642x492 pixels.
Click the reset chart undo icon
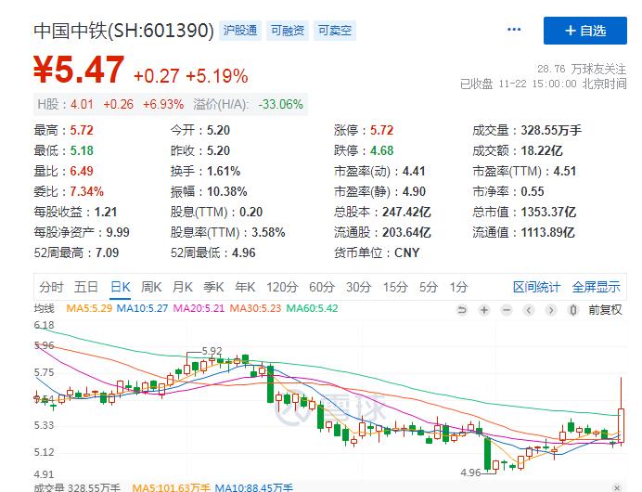(462, 310)
